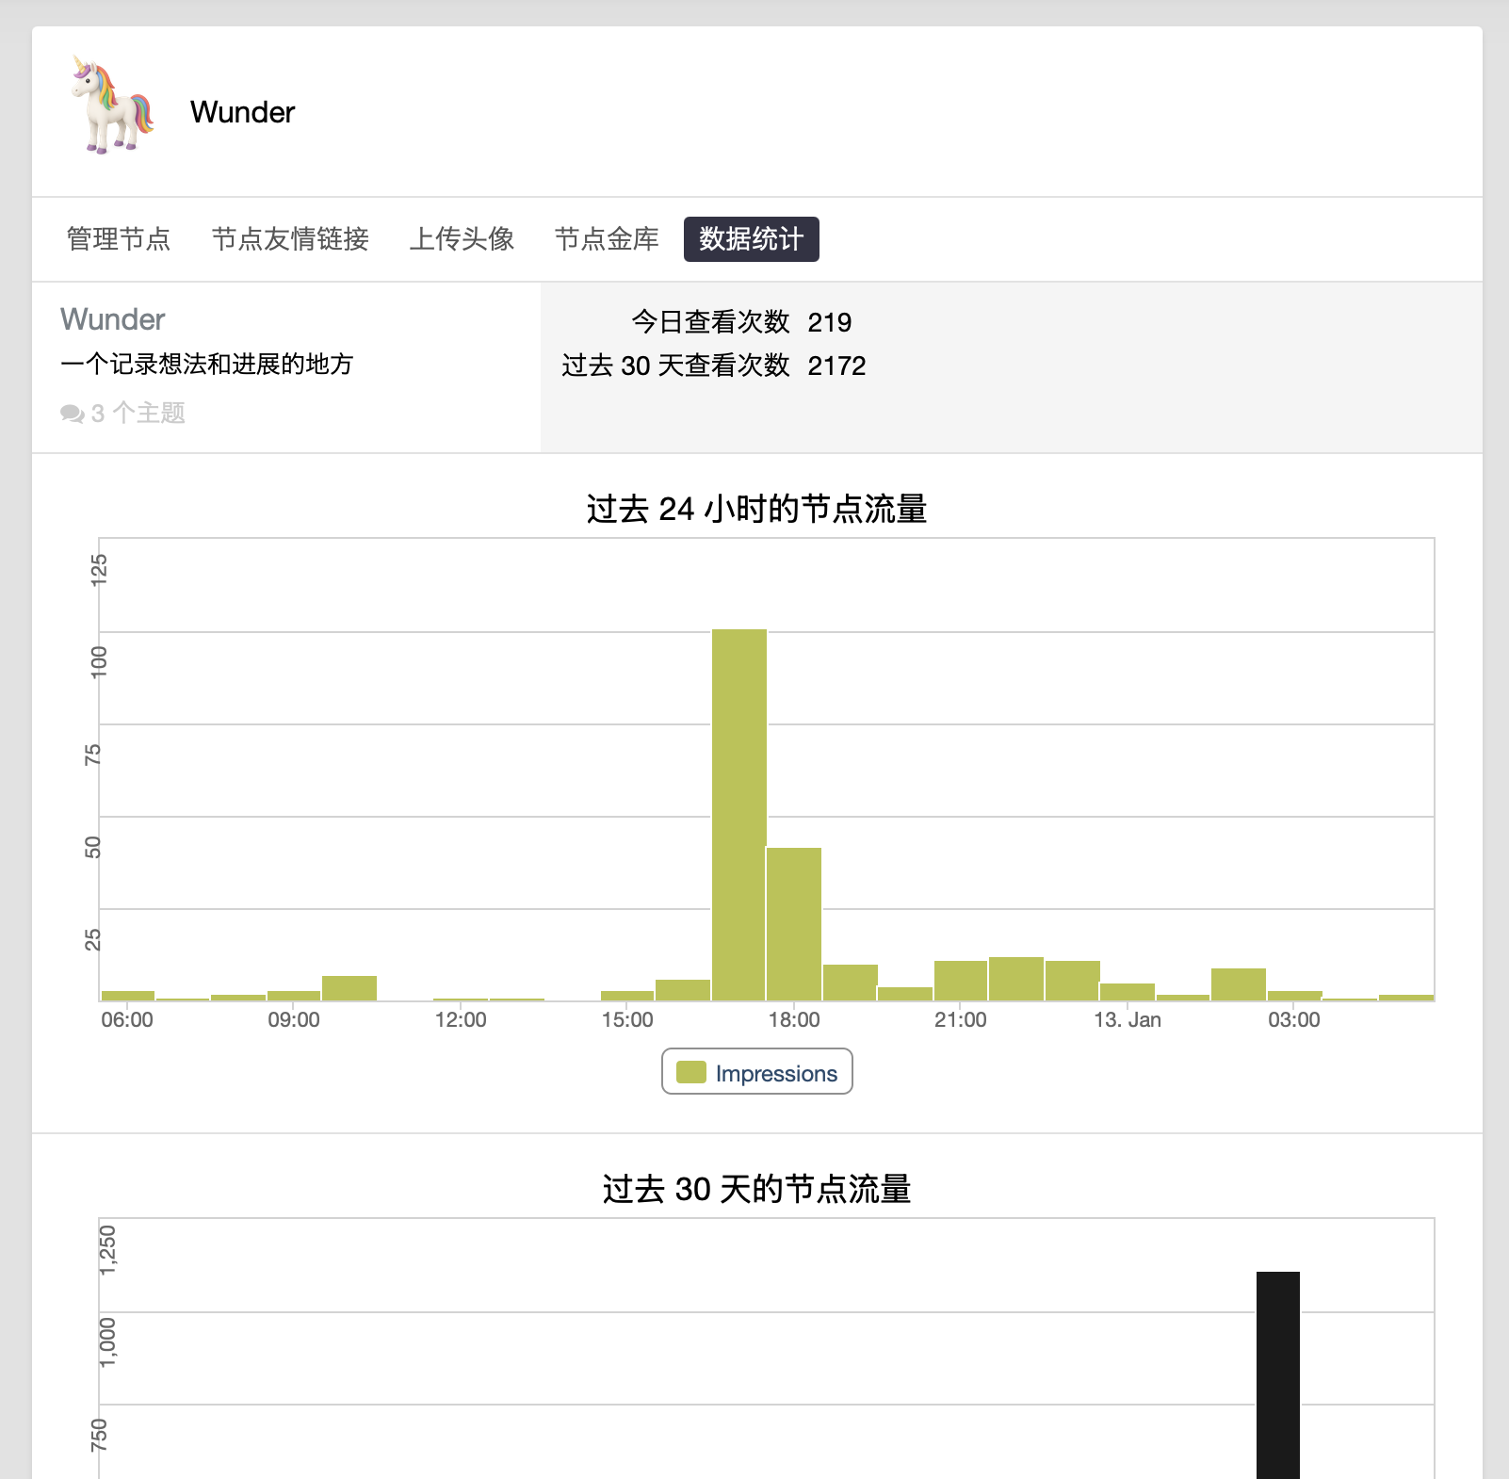1509x1479 pixels.
Task: Switch to 节点友情链接 tab
Action: [290, 239]
